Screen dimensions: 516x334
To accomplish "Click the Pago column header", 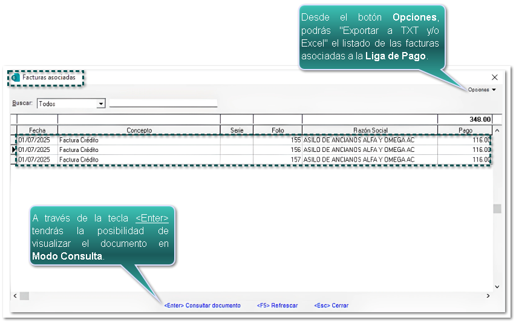I will pyautogui.click(x=465, y=130).
